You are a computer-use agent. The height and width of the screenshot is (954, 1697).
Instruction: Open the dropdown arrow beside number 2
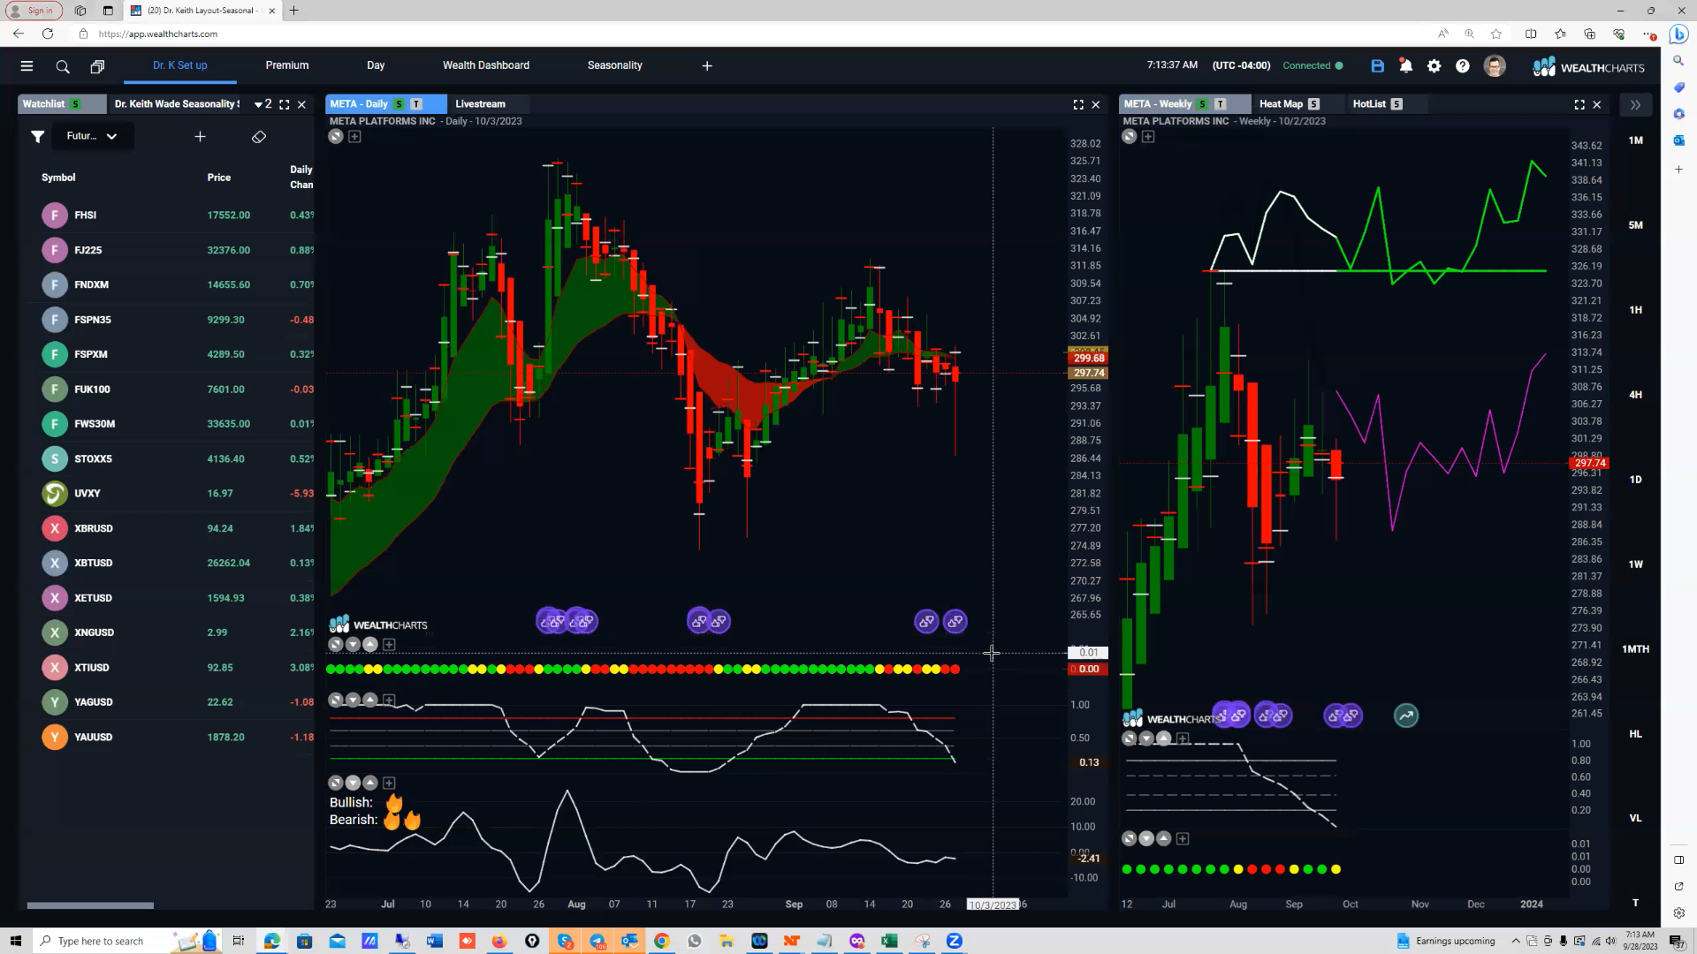[258, 104]
